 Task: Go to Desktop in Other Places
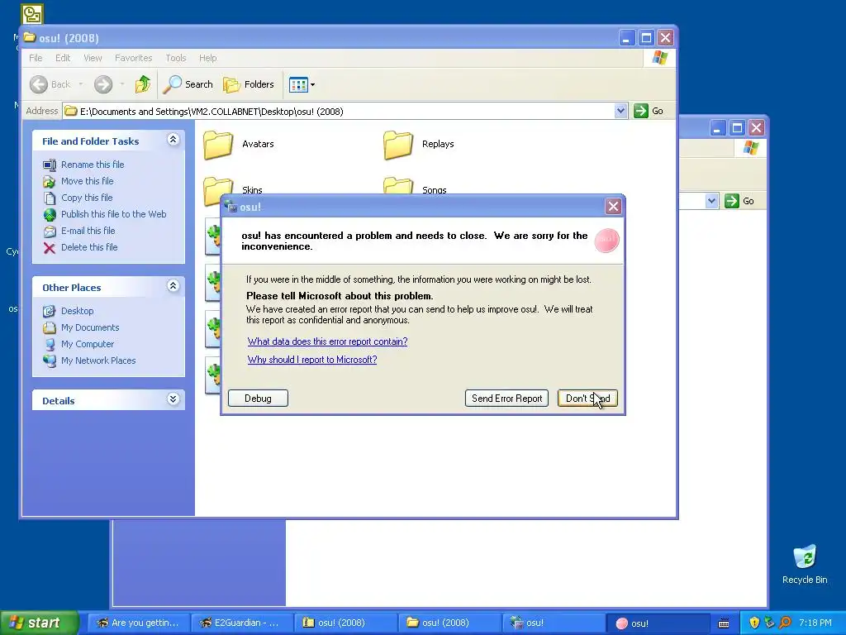click(x=77, y=311)
